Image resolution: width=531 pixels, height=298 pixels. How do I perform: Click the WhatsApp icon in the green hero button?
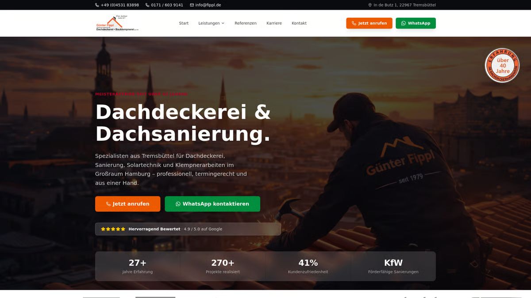tap(178, 204)
